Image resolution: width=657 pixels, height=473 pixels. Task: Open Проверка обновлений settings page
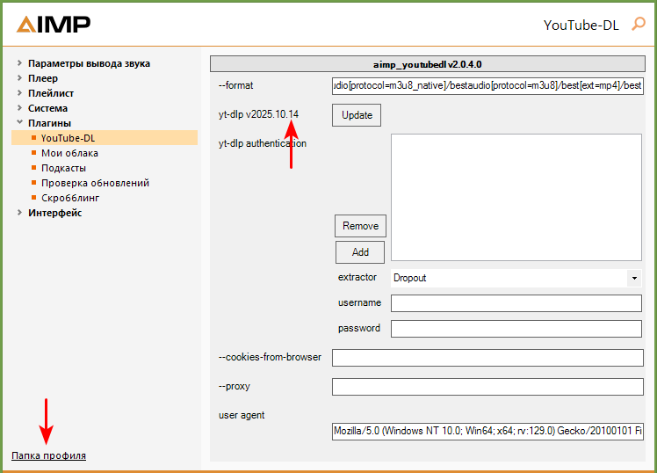[x=95, y=183]
